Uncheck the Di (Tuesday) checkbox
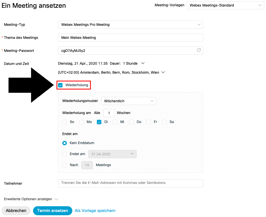266x217 pixels. [99, 122]
